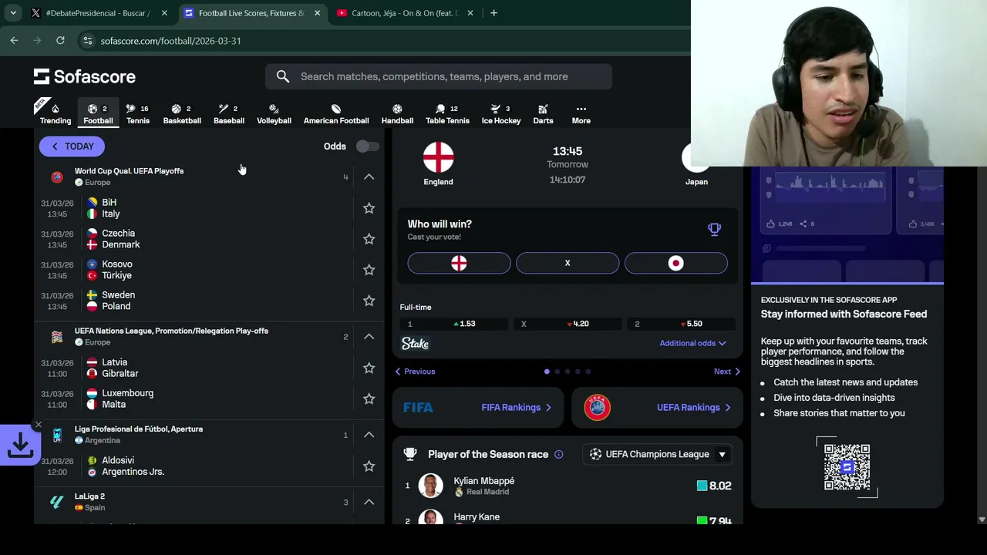Toggle the Odds switch
Image resolution: width=987 pixels, height=555 pixels.
367,146
